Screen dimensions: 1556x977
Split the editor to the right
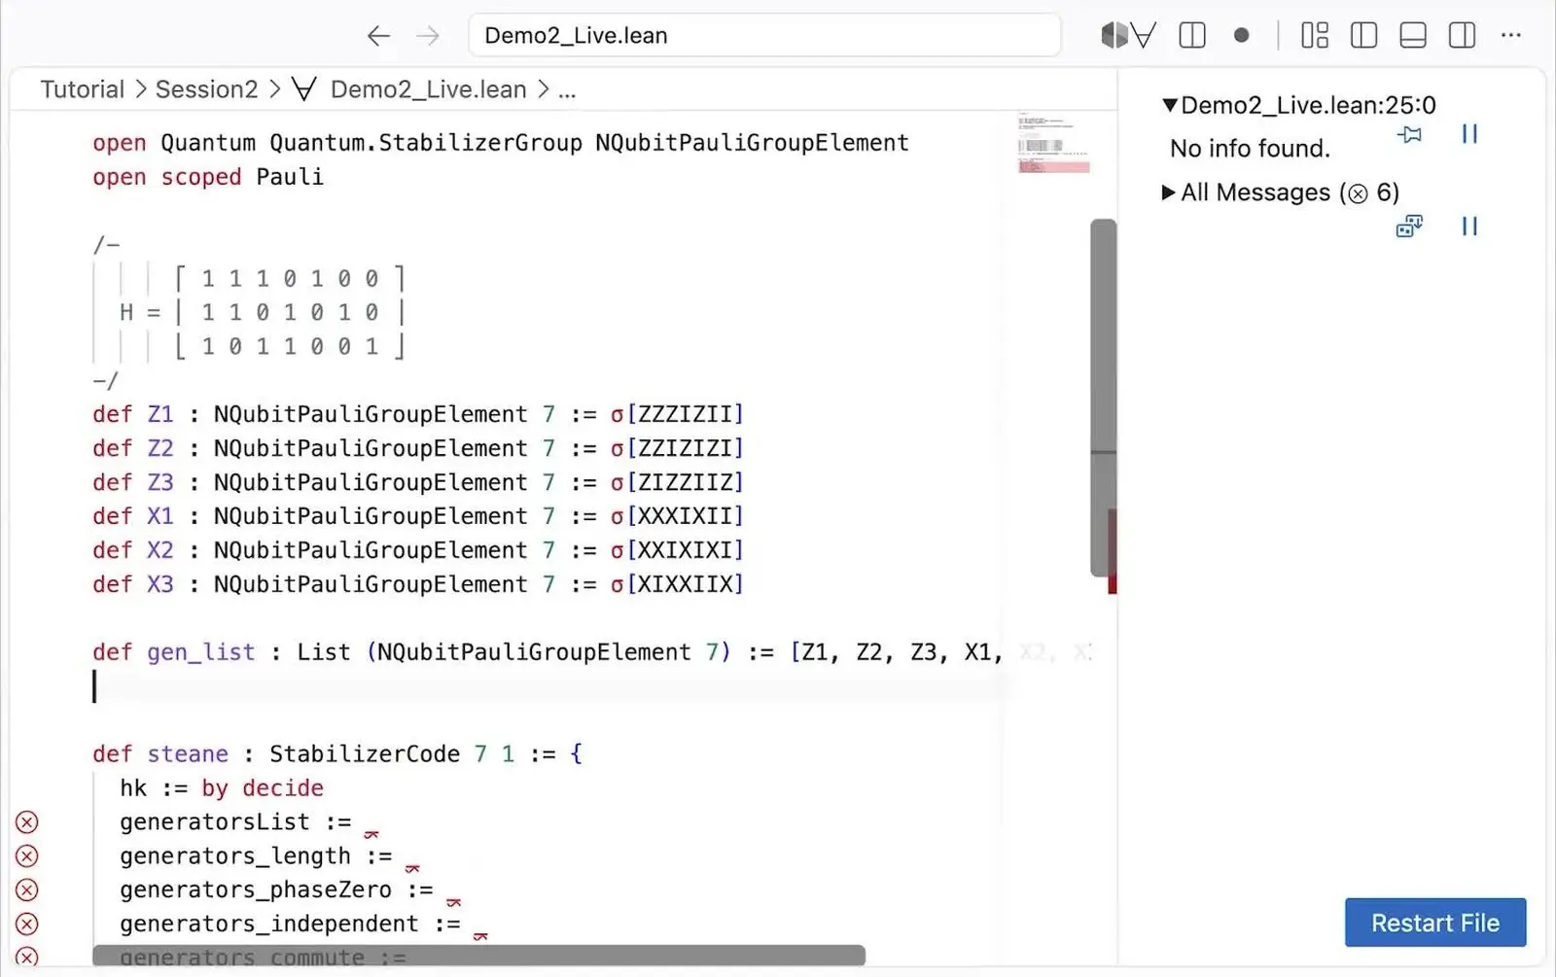tap(1192, 36)
